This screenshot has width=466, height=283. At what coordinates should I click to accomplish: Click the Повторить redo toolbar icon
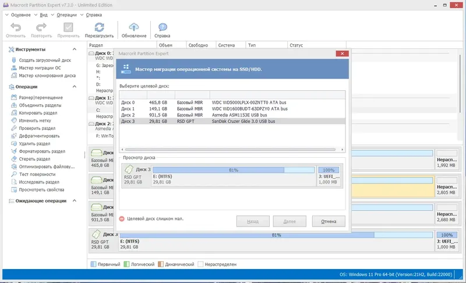pyautogui.click(x=41, y=27)
